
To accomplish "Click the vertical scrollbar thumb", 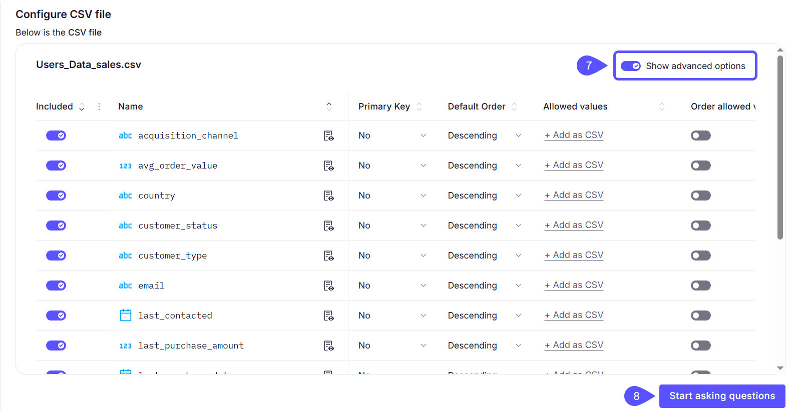I will pyautogui.click(x=780, y=147).
